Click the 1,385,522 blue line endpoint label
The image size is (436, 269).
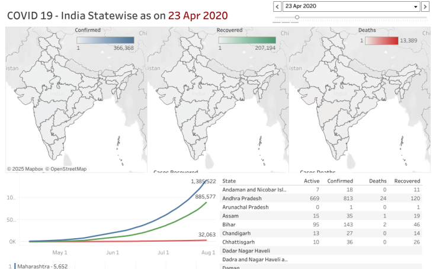tap(203, 181)
